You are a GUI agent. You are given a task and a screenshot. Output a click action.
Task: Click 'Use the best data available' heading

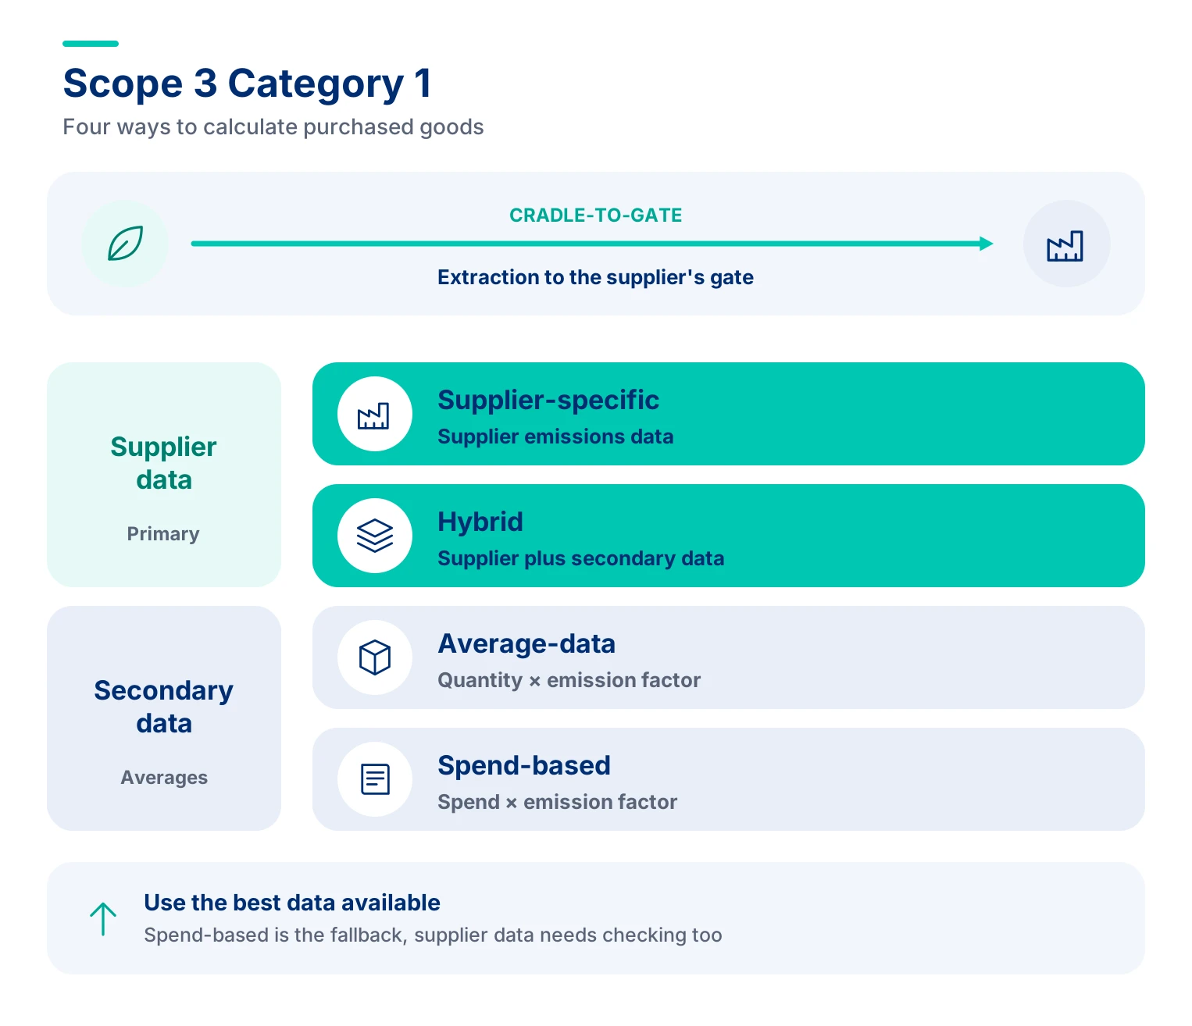[x=292, y=903]
